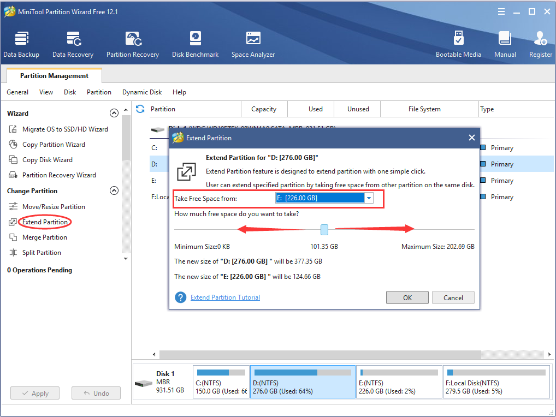Screen dimensions: 556x417
Task: Click the Disk 1 drive icon in disk map
Action: pos(144,383)
